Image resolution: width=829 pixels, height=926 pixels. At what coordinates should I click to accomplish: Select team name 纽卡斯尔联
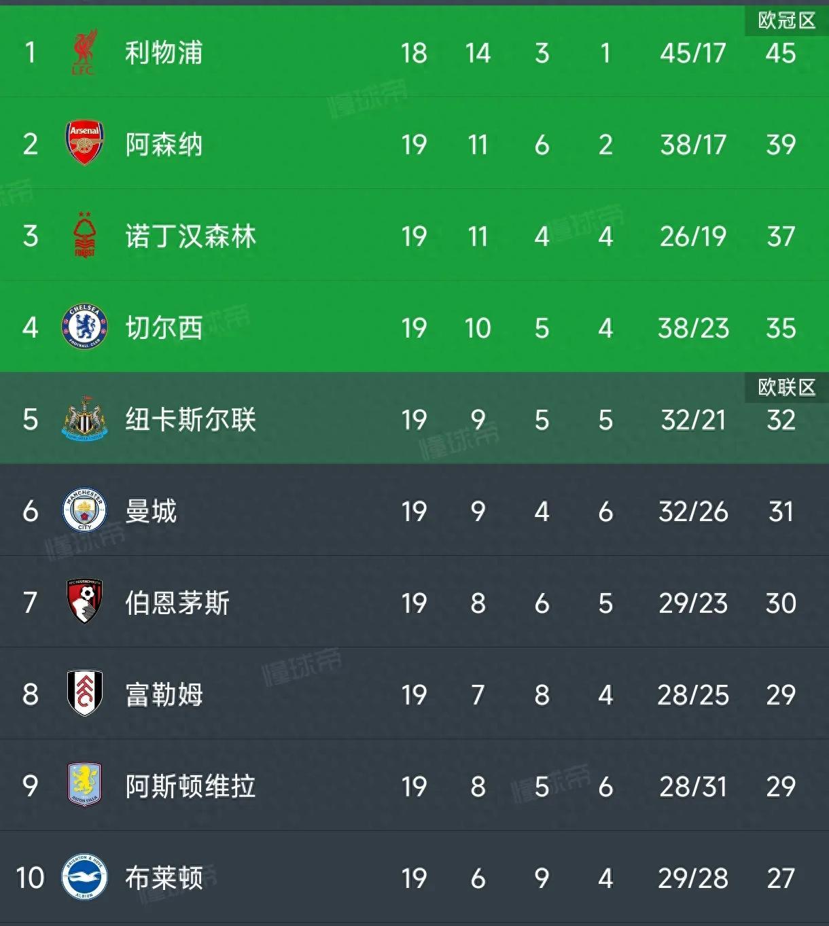(190, 420)
